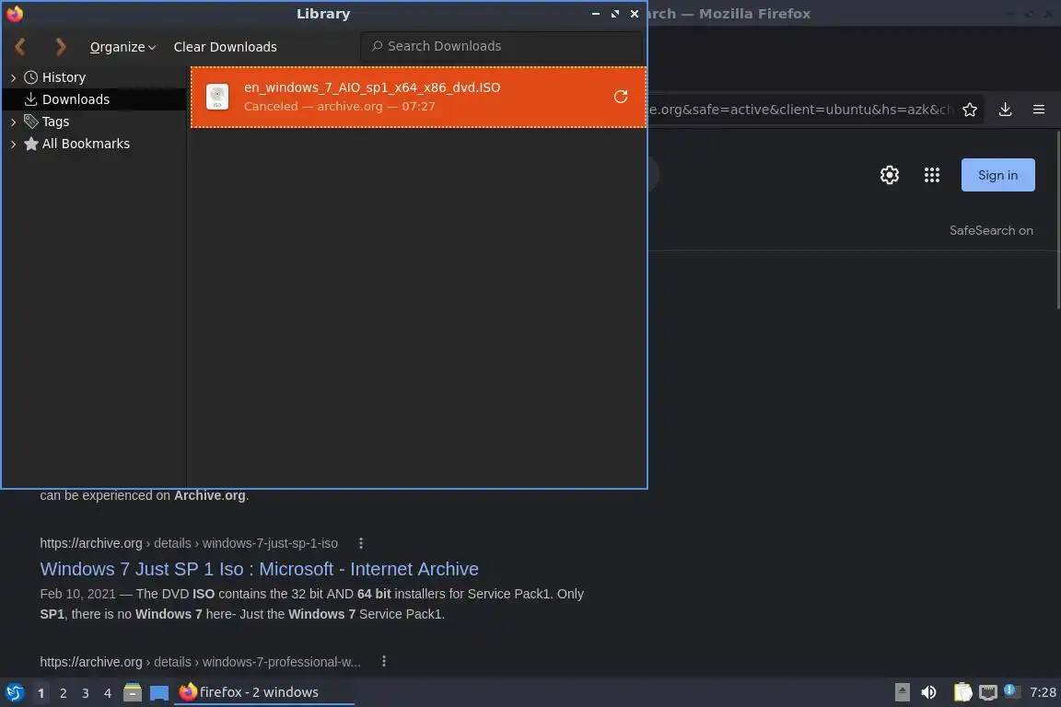Open the Organize menu
Viewport: 1061px width, 707px height.
122,47
